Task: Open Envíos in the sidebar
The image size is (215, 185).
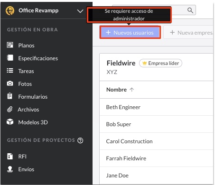Action: click(26, 169)
